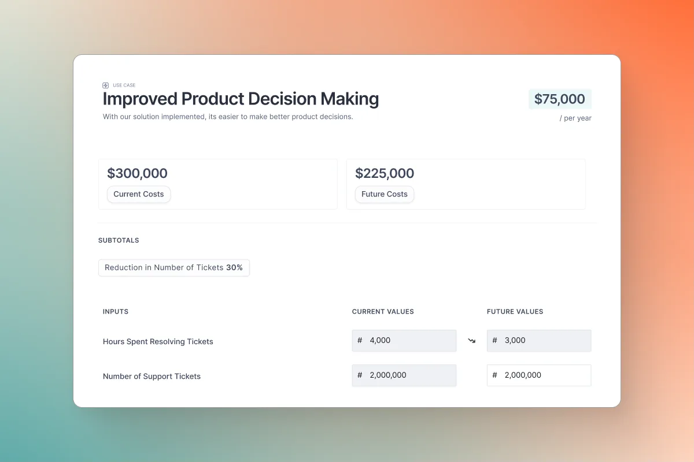Toggle the Current Costs chip
Viewport: 694px width, 462px height.
[138, 195]
